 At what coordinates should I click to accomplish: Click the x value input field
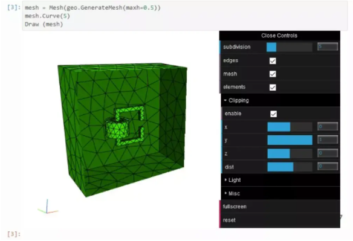(x=328, y=126)
